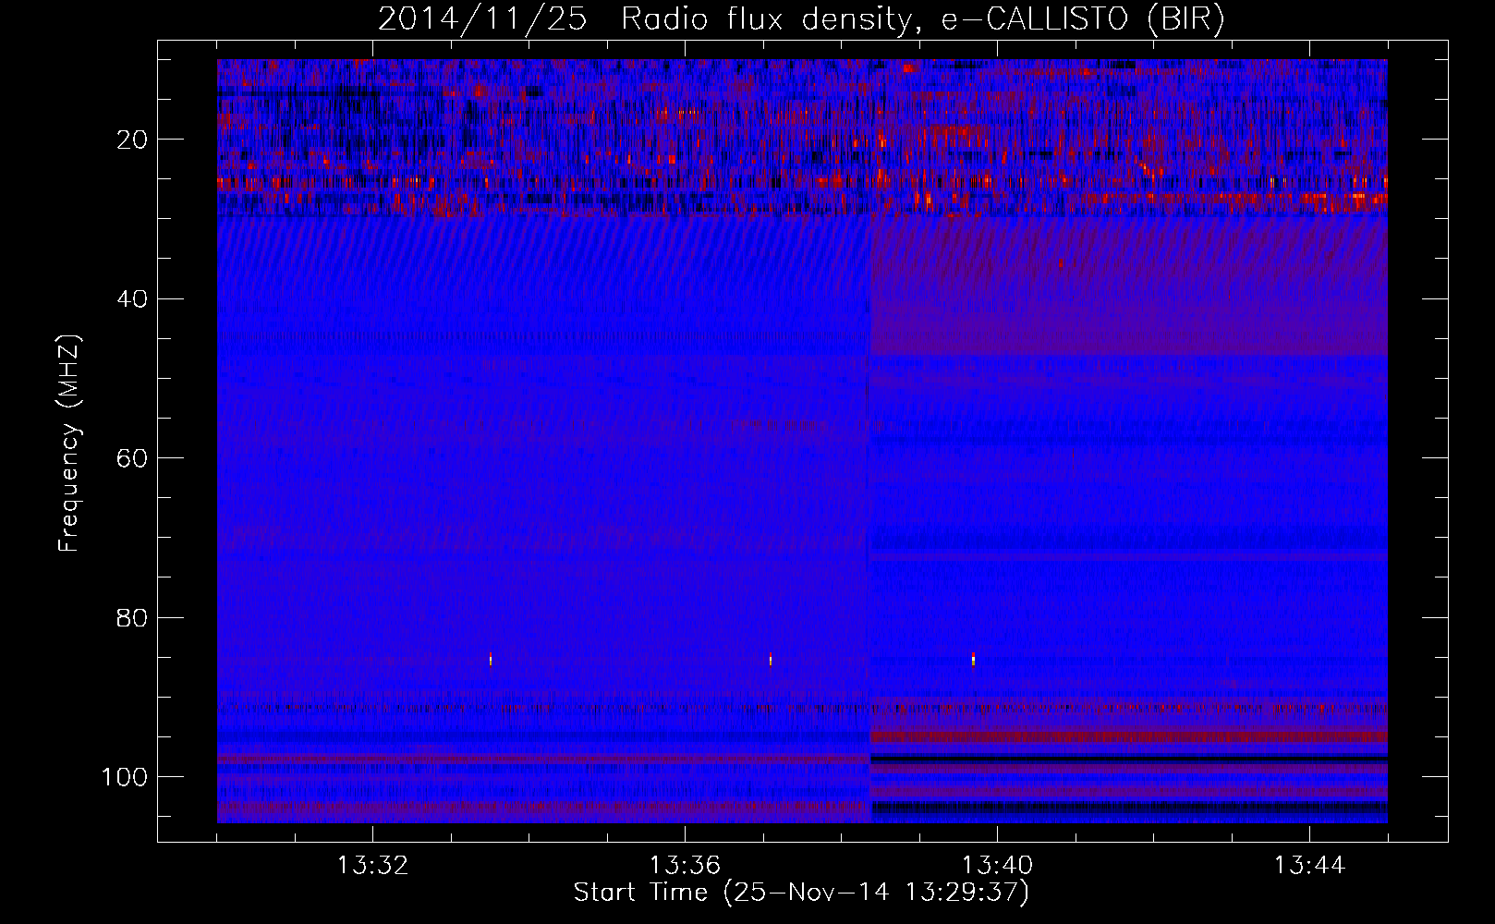Click the "Start Time (25-Nov-14 13:29:37)" label
Viewport: 1495px width, 924px height.
coord(801,893)
